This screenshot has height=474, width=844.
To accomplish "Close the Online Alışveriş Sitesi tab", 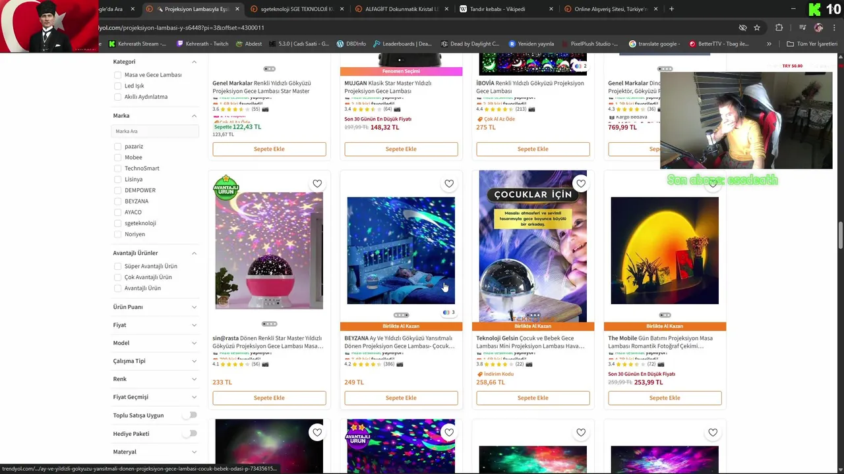I will (656, 9).
